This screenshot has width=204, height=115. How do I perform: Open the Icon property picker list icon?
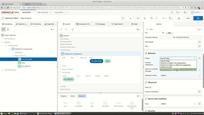pos(200,46)
